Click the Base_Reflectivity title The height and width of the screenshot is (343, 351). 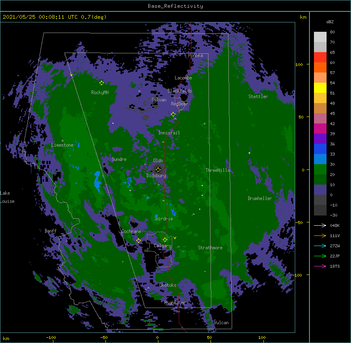pos(175,6)
